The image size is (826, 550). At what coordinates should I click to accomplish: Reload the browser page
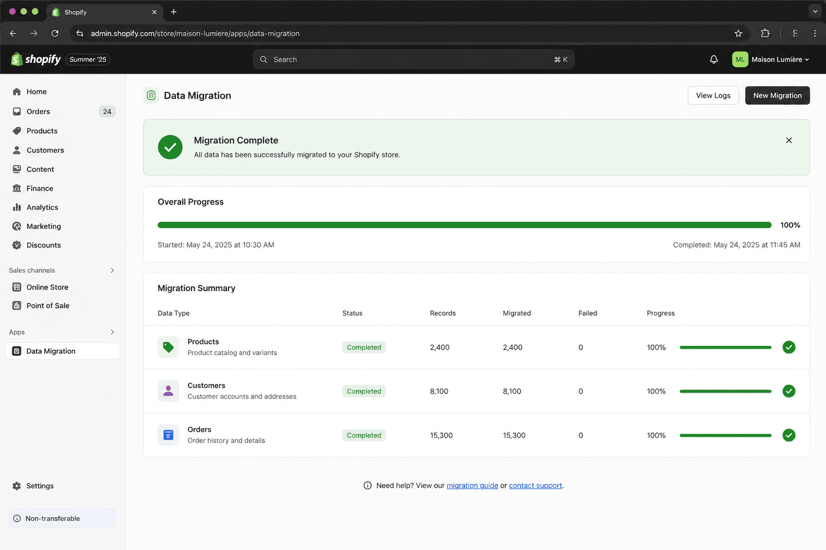[x=55, y=33]
